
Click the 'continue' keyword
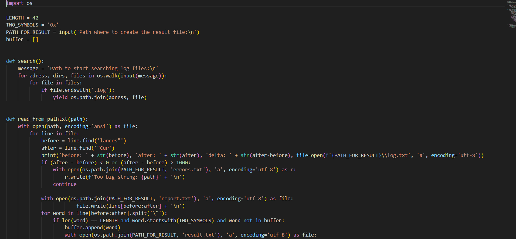[x=65, y=184]
